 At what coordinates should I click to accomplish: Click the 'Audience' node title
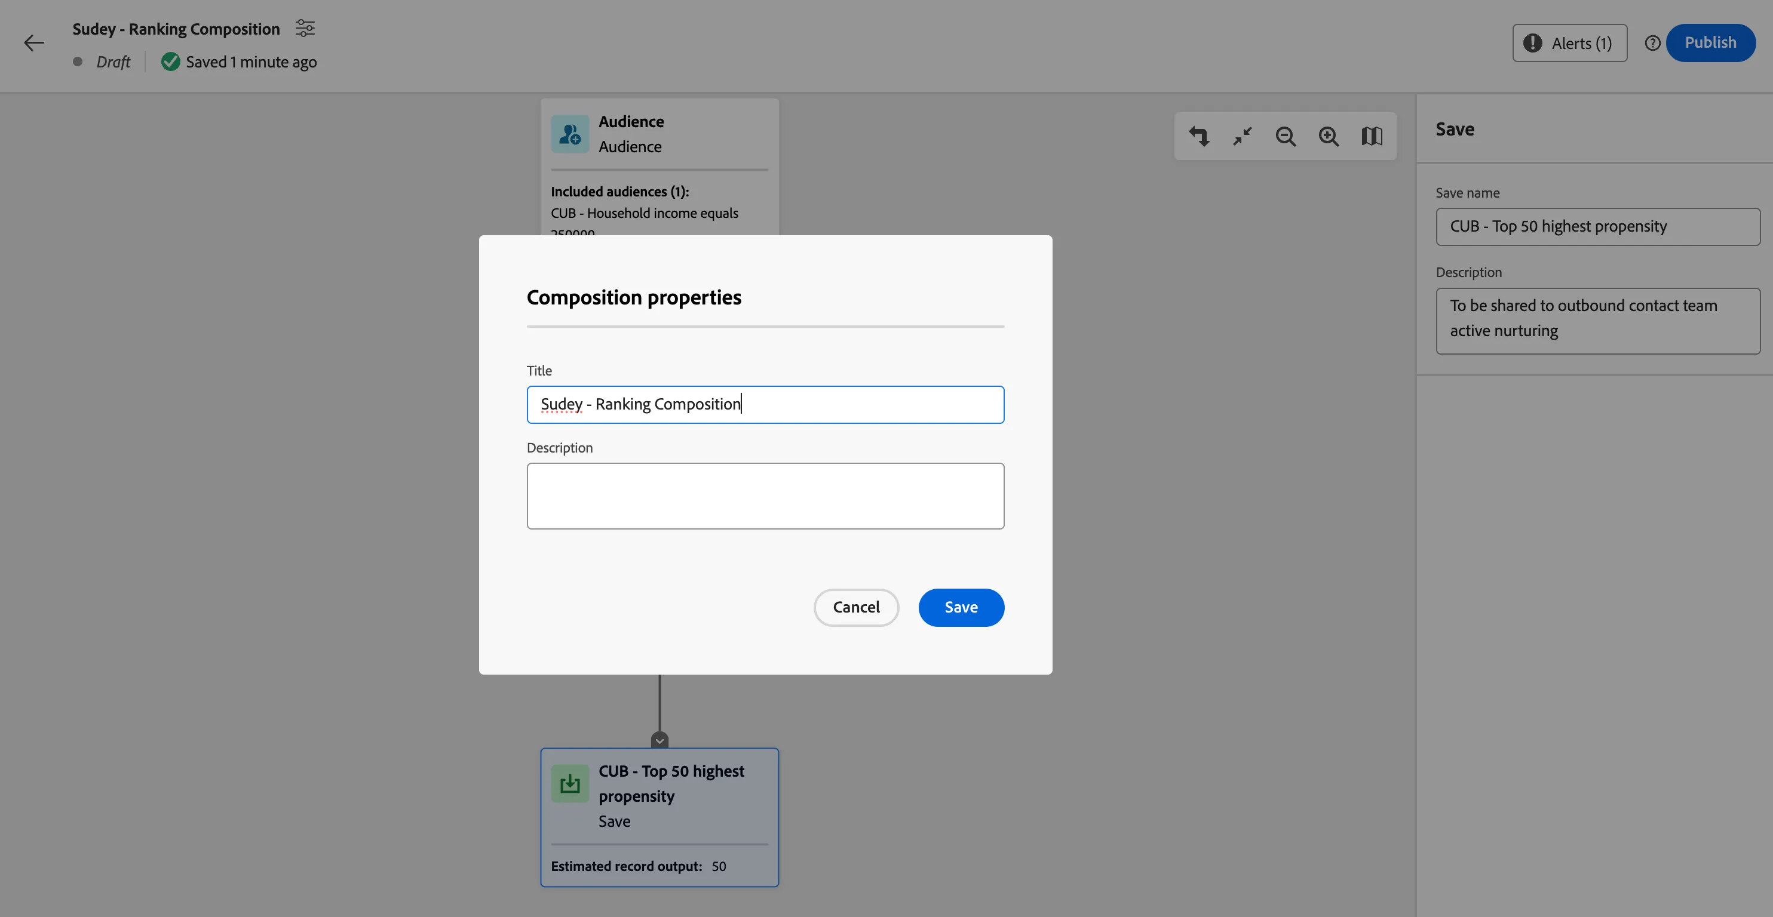(631, 122)
